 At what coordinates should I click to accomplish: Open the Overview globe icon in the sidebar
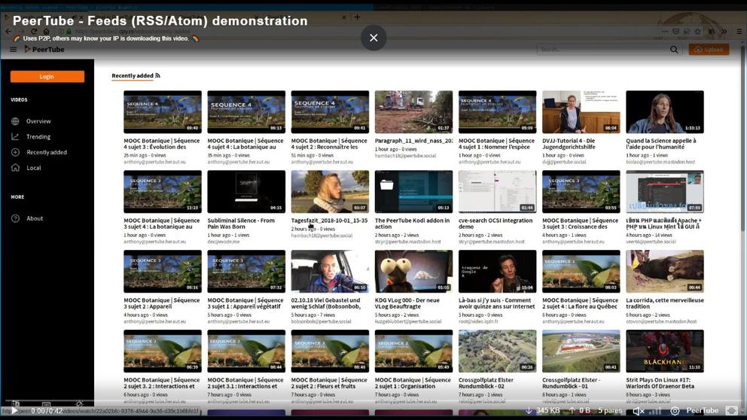click(15, 121)
